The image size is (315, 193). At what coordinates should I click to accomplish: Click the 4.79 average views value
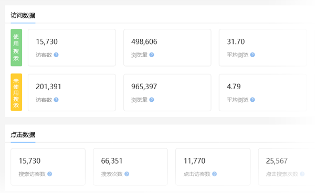point(234,87)
